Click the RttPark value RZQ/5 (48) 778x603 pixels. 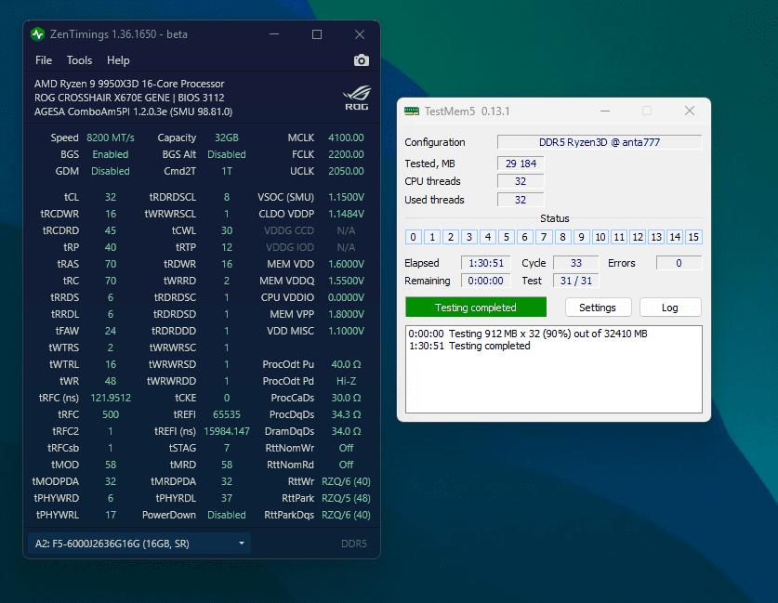click(x=346, y=498)
